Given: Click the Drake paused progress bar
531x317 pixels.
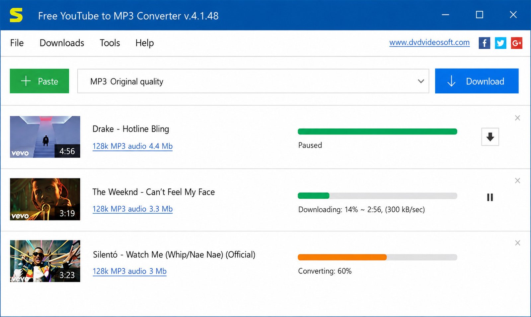Looking at the screenshot, I should 377,132.
